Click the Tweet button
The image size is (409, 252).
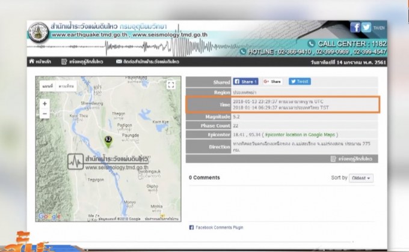[x=300, y=82]
